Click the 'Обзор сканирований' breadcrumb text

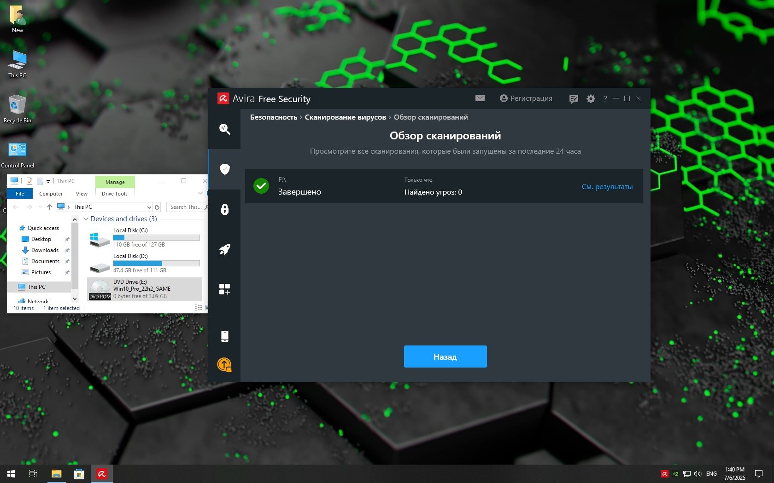pos(431,117)
